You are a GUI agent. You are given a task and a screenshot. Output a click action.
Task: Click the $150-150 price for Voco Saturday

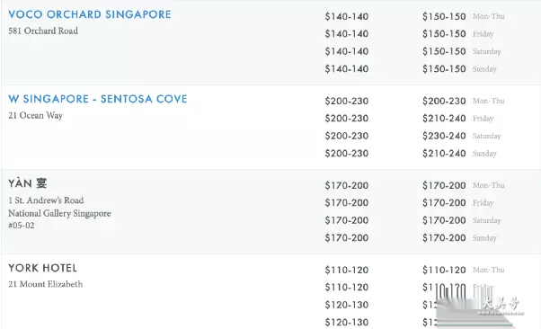click(444, 51)
